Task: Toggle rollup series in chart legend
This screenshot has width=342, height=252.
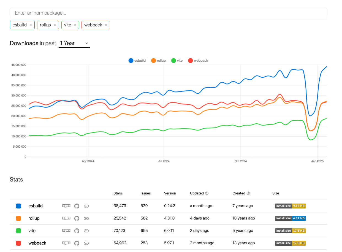Action: pos(158,61)
